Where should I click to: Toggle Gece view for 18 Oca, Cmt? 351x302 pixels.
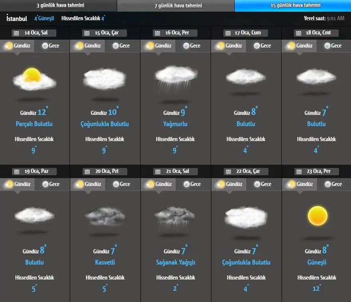332,46
